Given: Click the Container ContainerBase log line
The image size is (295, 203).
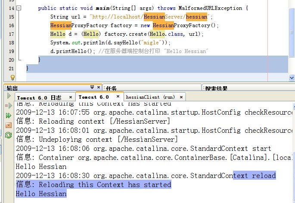Looking at the screenshot, I should point(154,158).
